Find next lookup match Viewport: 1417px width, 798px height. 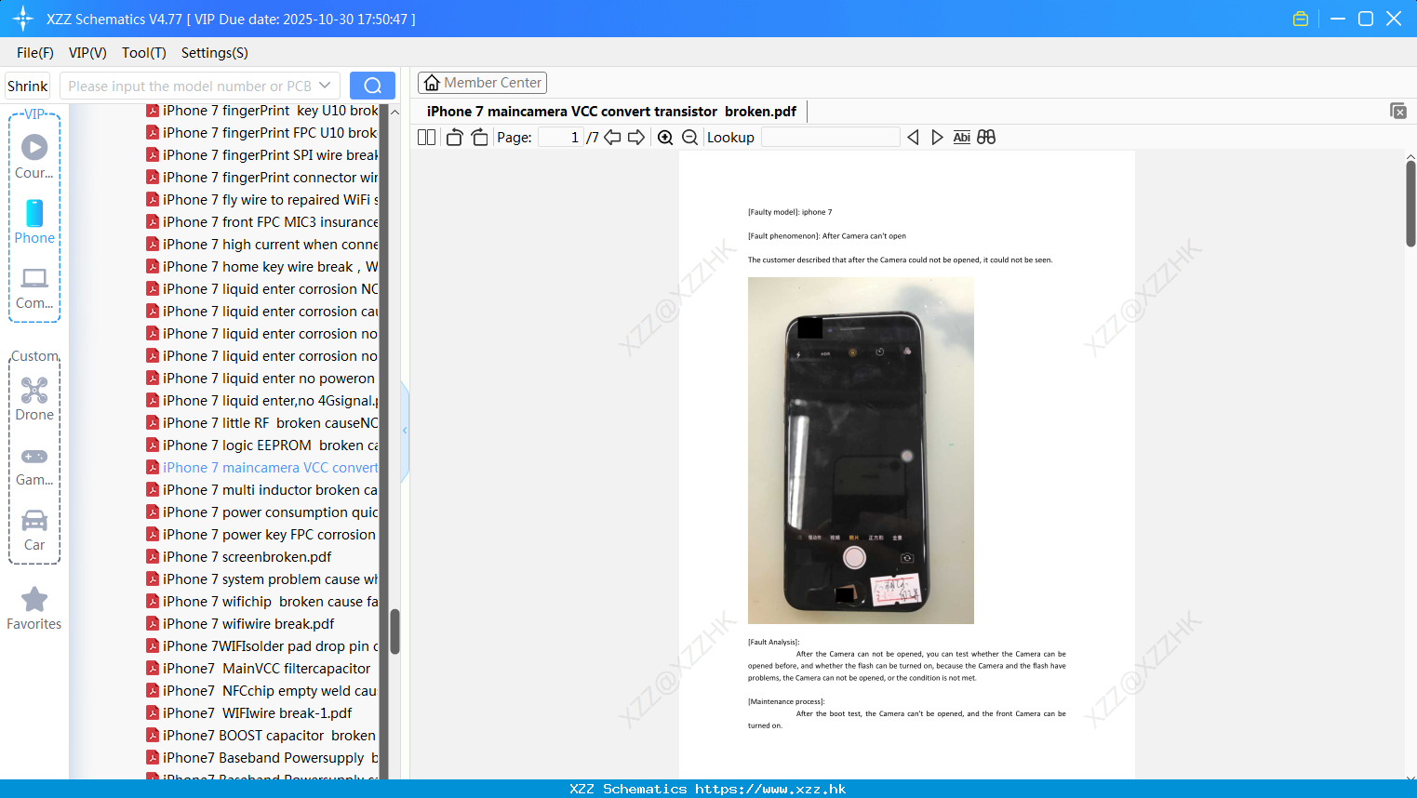937,138
